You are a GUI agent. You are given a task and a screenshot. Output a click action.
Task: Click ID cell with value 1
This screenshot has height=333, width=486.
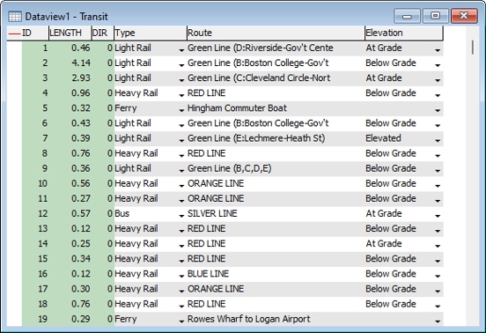[35, 48]
